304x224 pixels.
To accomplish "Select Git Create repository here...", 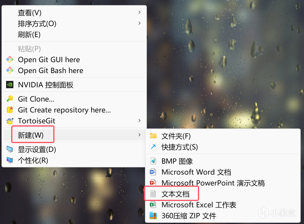I will pyautogui.click(x=74, y=110).
